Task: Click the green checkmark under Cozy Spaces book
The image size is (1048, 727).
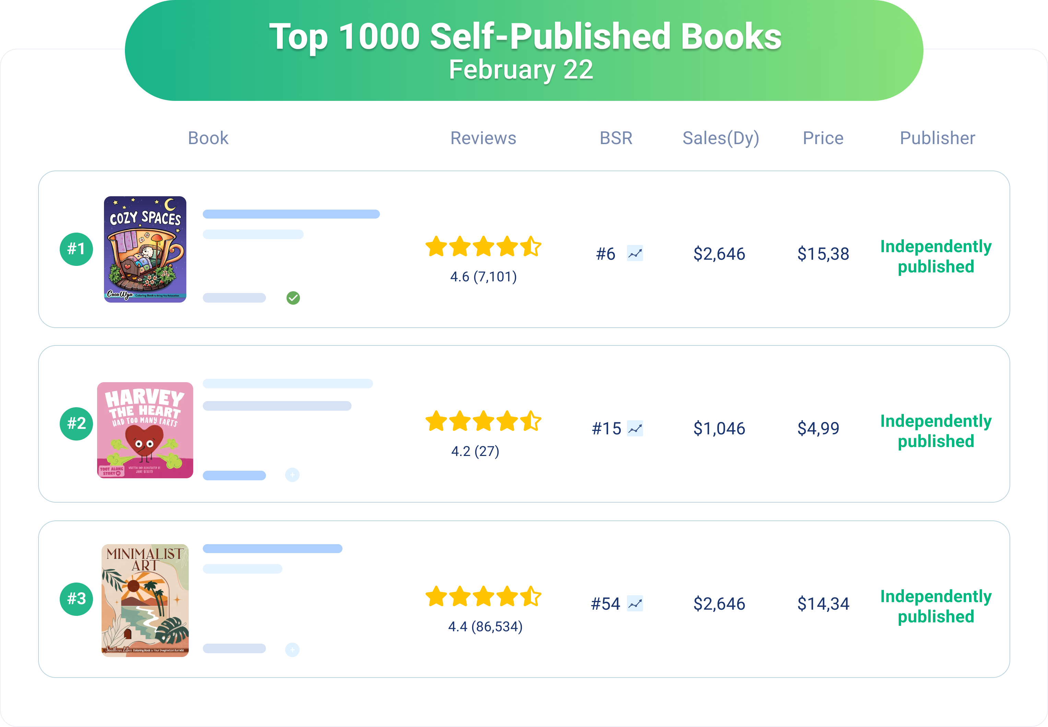Action: [x=293, y=298]
